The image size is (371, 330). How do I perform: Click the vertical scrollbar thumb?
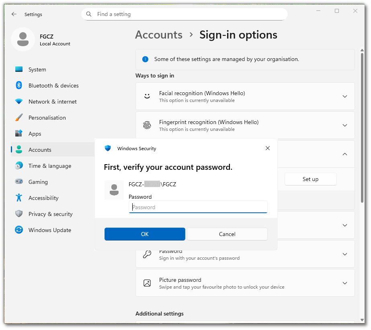coord(362,128)
